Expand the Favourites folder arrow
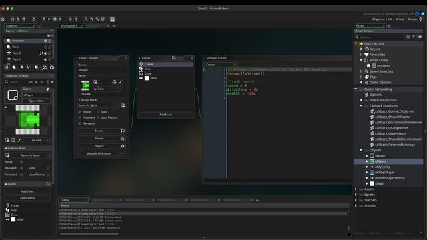 pos(361,55)
